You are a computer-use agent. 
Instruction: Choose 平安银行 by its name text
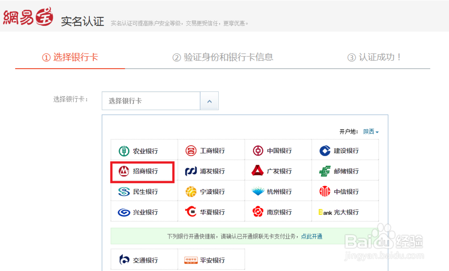coord(212,260)
